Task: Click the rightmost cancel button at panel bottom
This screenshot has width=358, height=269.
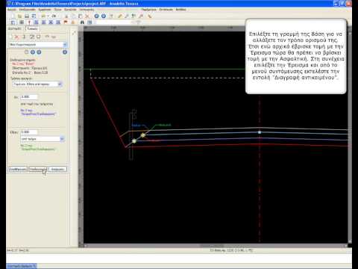Action: click(57, 169)
